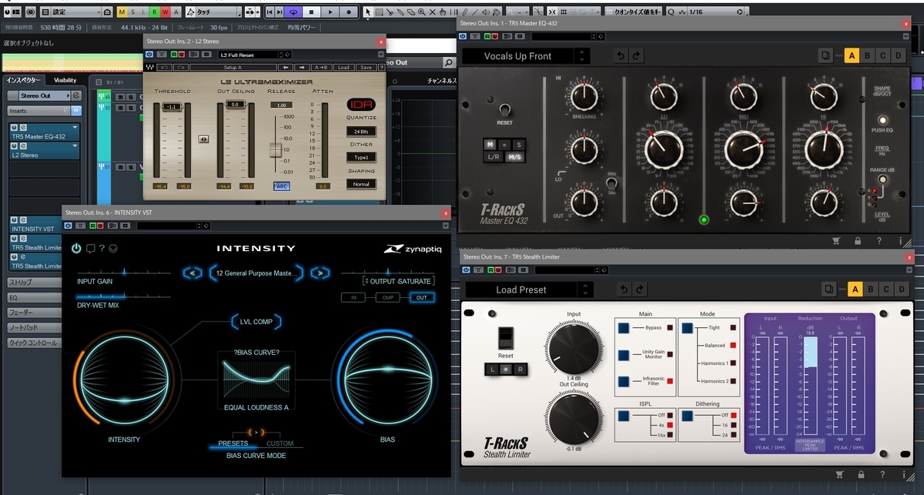Click the L2 Load button
Viewport: 924px width, 495px height.
[343, 67]
